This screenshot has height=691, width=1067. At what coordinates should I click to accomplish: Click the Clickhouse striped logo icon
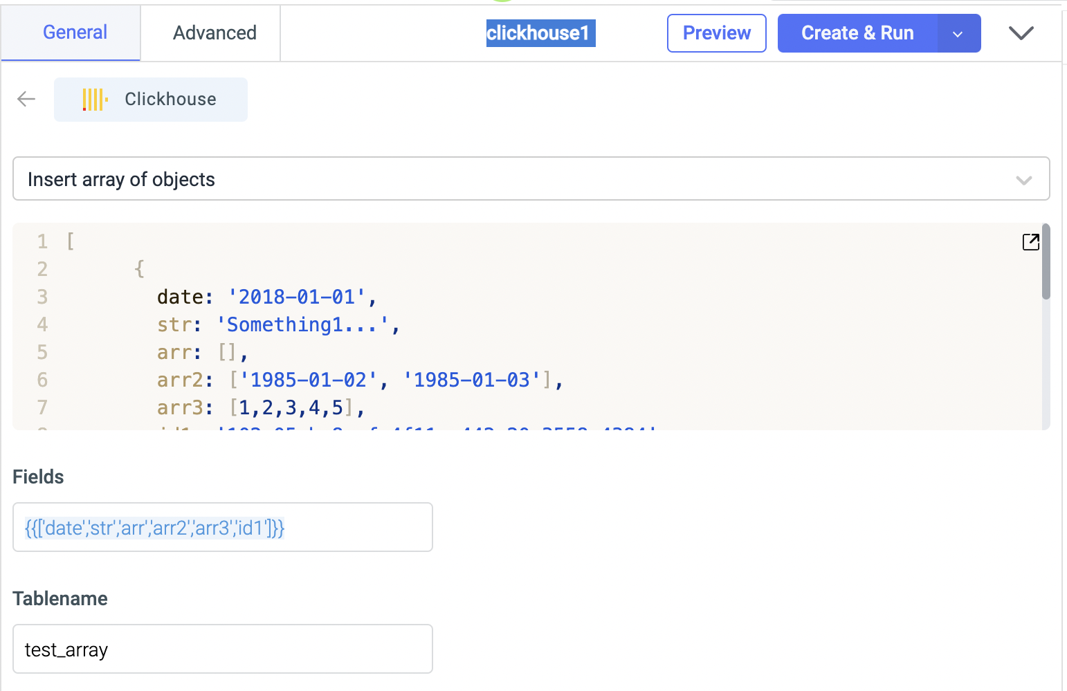point(95,100)
